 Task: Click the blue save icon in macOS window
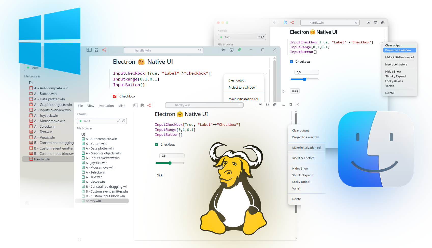pos(285,23)
